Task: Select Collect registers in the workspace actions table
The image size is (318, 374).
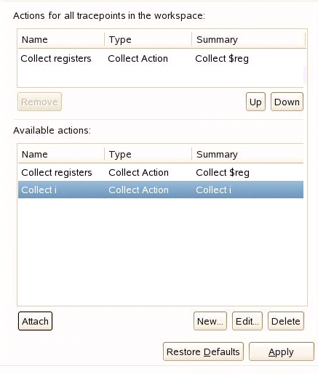Action: point(160,58)
